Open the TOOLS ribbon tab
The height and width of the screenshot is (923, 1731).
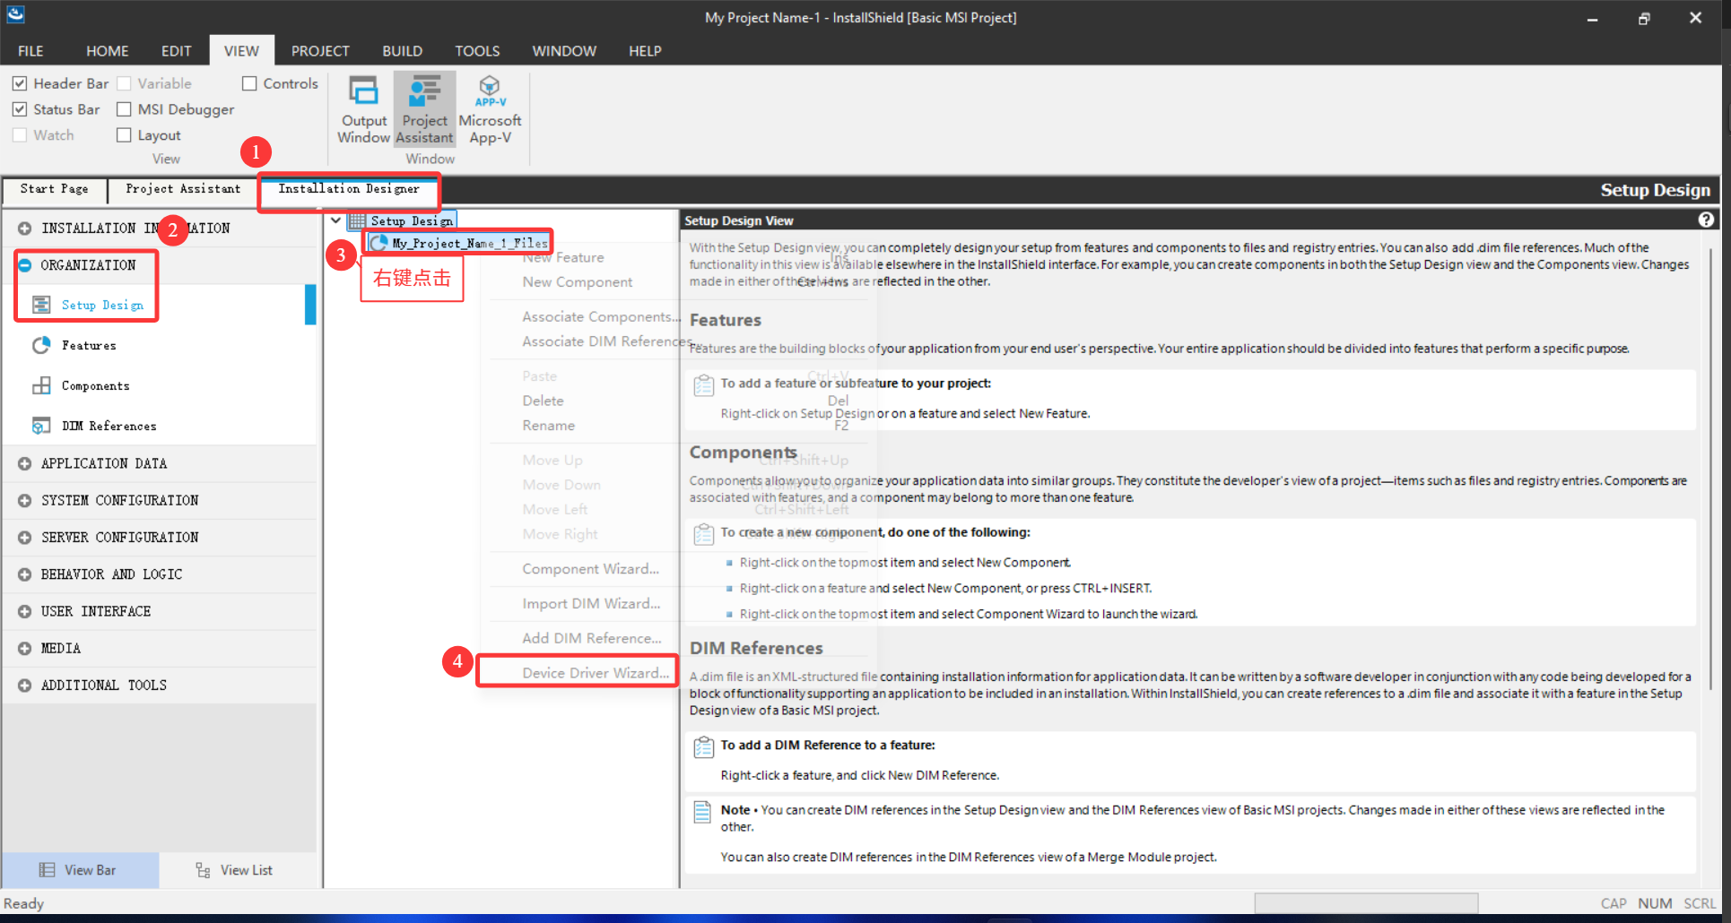coord(477,51)
